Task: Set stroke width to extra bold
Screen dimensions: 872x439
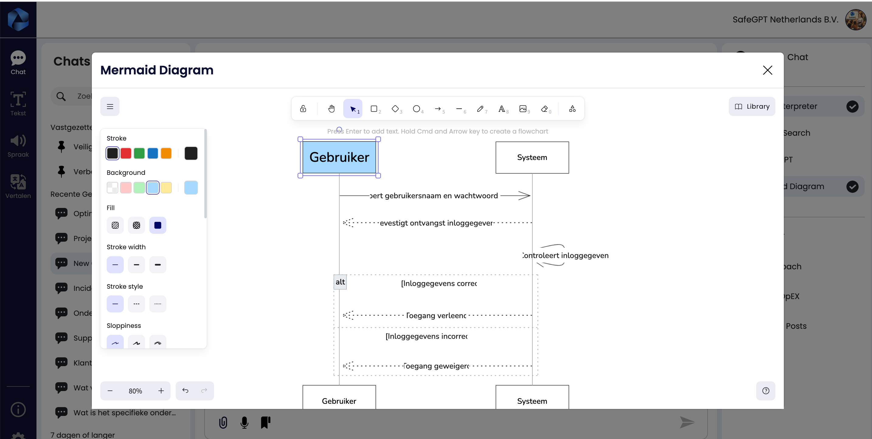Action: (158, 265)
